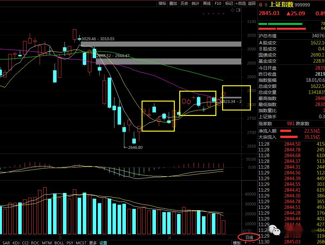Add stock via +自选 button
325x245 pixels.
pyautogui.click(x=240, y=3)
